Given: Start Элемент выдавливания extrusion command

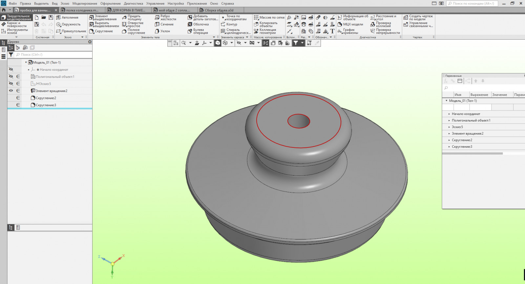Looking at the screenshot, I should [x=103, y=17].
